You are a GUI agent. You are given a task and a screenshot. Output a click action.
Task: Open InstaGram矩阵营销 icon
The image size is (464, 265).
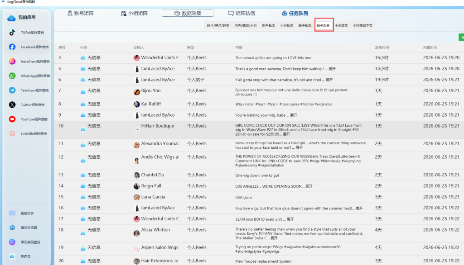(x=12, y=62)
